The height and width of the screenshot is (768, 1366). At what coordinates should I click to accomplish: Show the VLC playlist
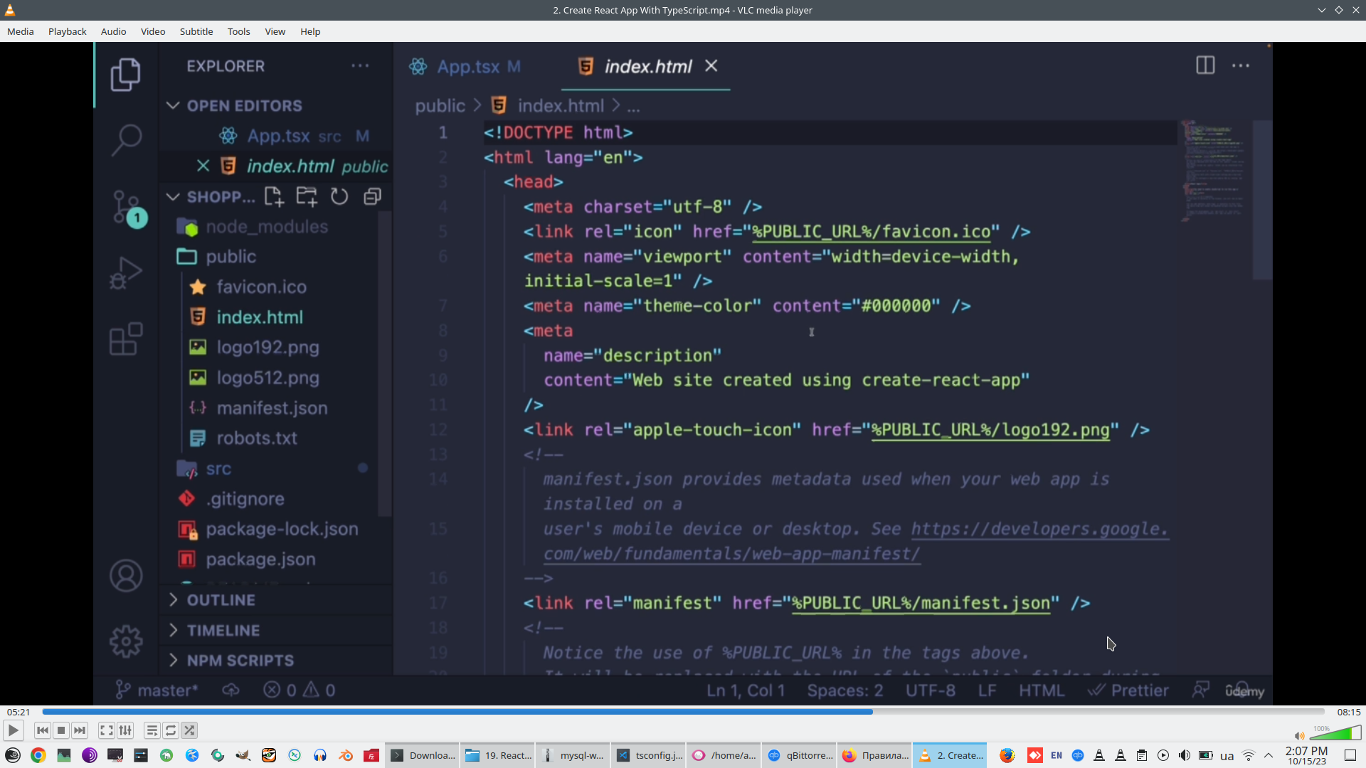[152, 730]
